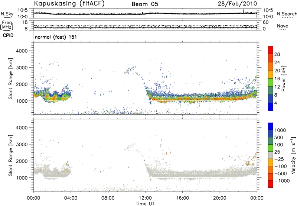Click the '18' frequency tick label
The width and height of the screenshot is (297, 206).
pos(25,22)
